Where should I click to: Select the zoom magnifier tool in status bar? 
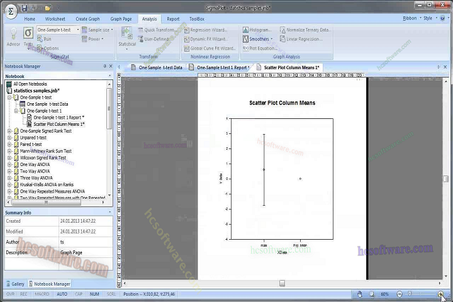pyautogui.click(x=372, y=294)
